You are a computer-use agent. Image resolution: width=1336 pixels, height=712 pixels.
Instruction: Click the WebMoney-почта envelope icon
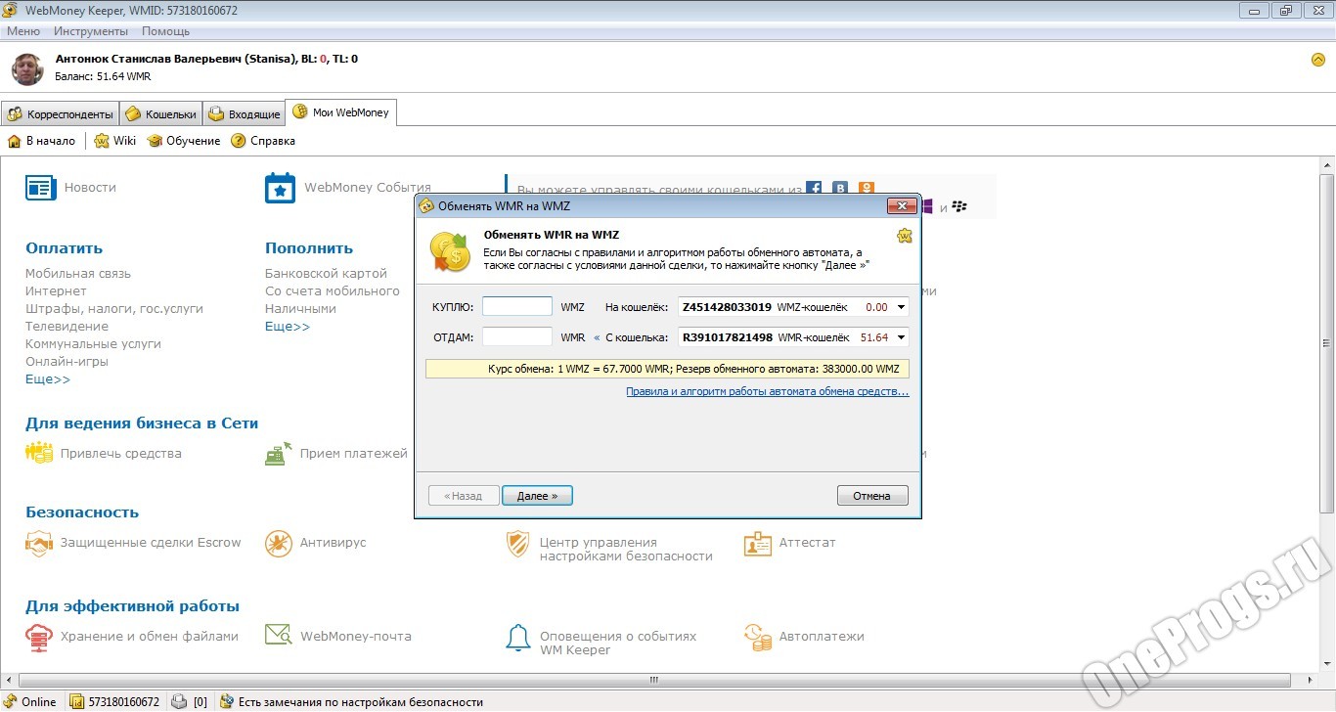tap(279, 636)
